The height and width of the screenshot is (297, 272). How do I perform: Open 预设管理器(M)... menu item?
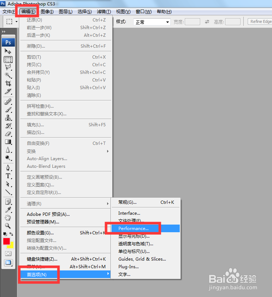click(65, 222)
